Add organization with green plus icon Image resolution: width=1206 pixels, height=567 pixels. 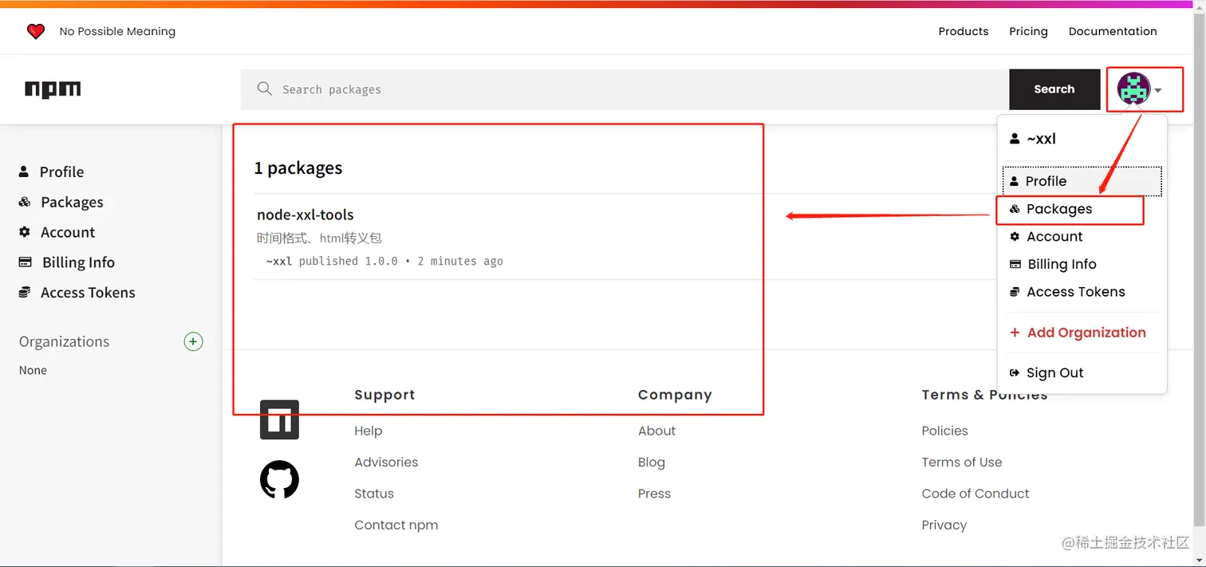point(193,342)
